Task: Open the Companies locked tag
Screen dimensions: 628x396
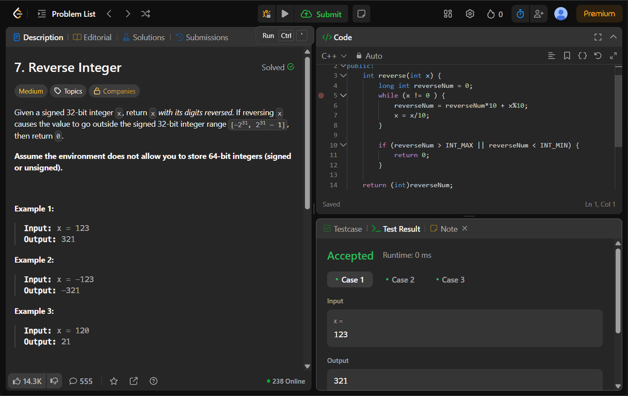Action: 115,91
